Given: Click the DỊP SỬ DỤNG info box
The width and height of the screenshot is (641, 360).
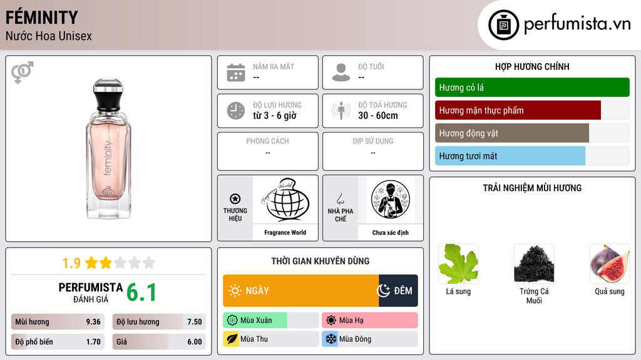Looking at the screenshot, I should click(x=373, y=151).
